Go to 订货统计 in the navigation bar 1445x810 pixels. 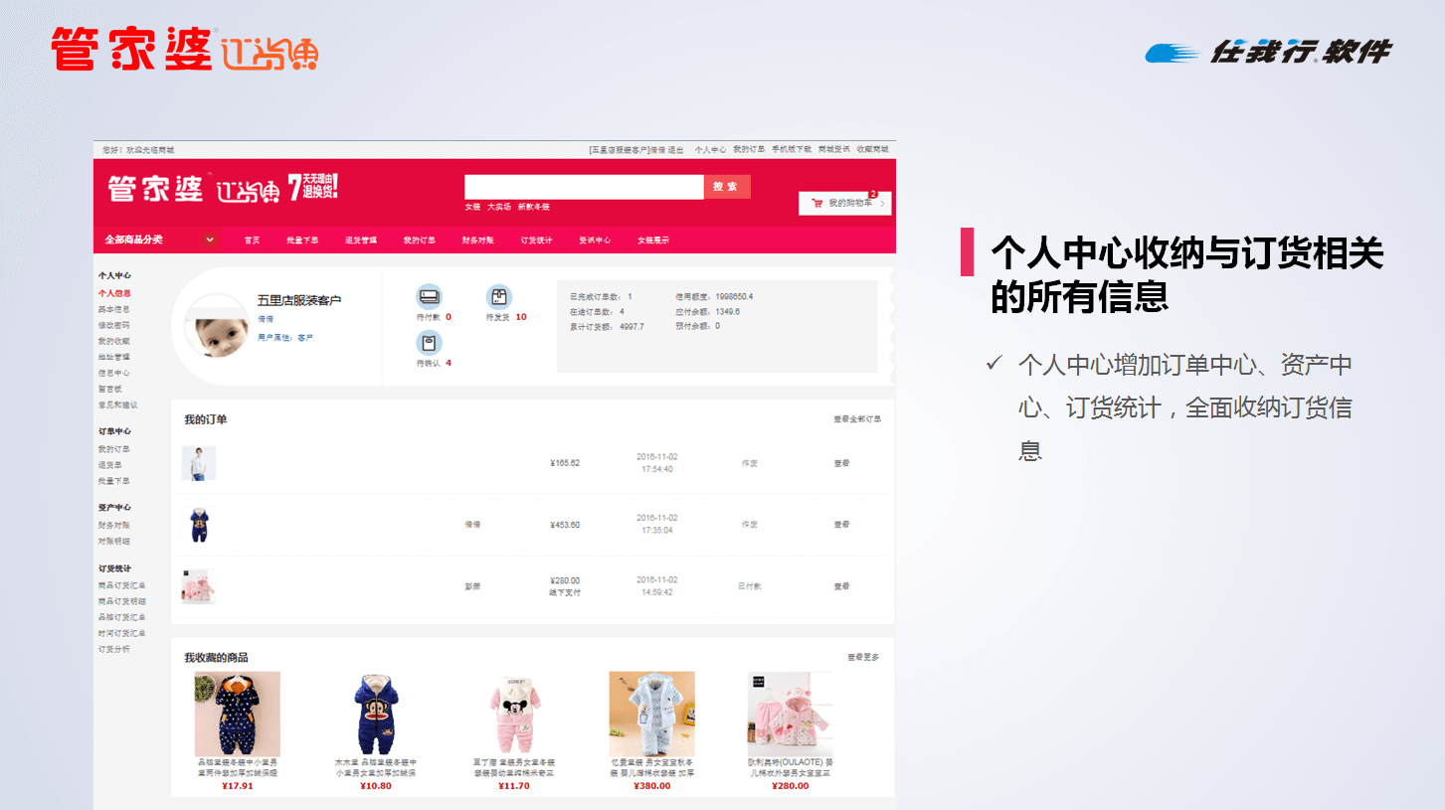coord(537,241)
